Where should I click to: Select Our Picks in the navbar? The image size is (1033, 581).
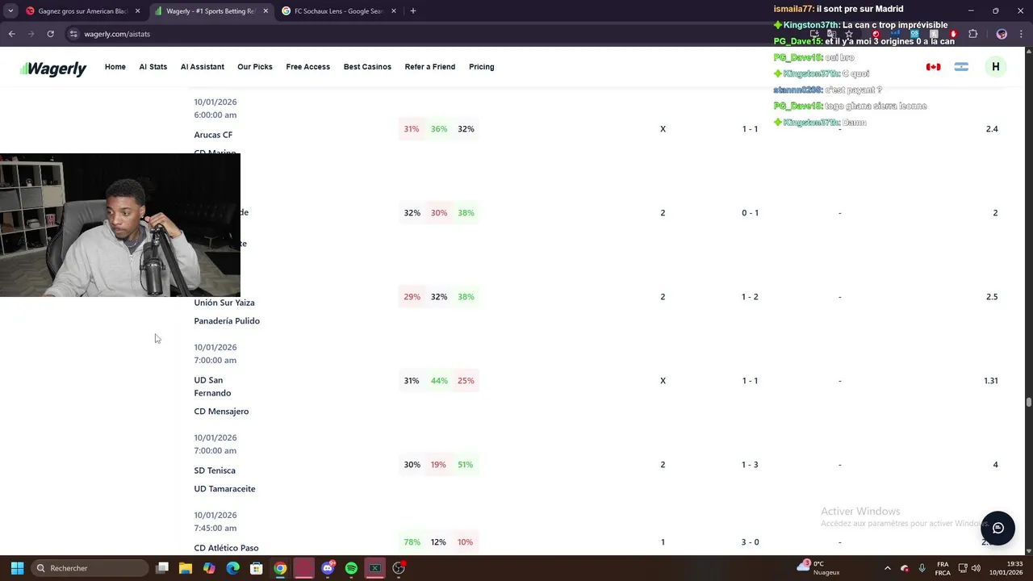coord(254,67)
